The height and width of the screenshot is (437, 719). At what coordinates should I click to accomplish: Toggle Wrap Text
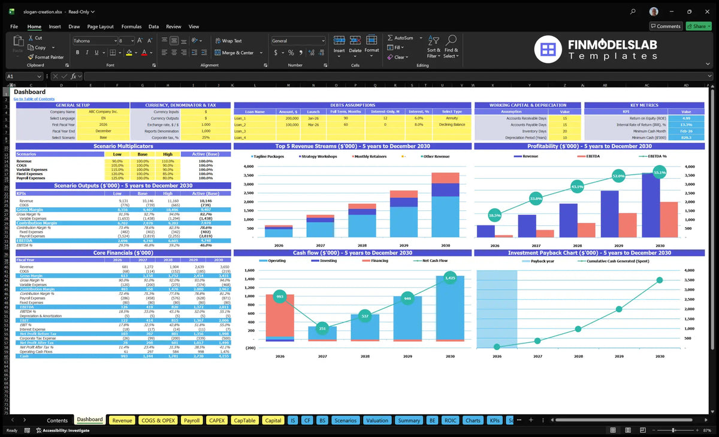(x=228, y=41)
